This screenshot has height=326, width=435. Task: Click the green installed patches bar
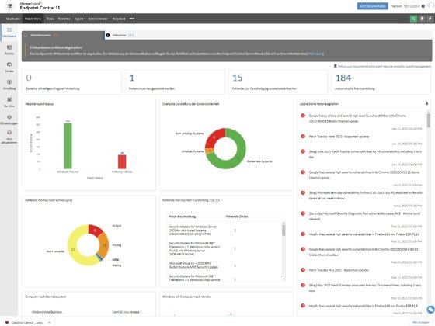coord(68,146)
